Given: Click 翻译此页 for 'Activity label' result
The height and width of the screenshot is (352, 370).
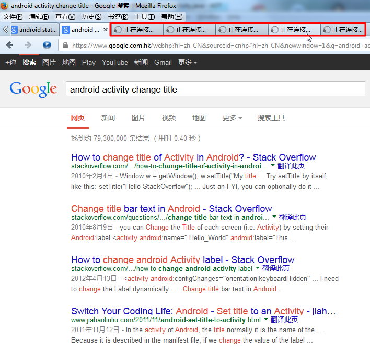Looking at the screenshot, I should coord(276,268).
